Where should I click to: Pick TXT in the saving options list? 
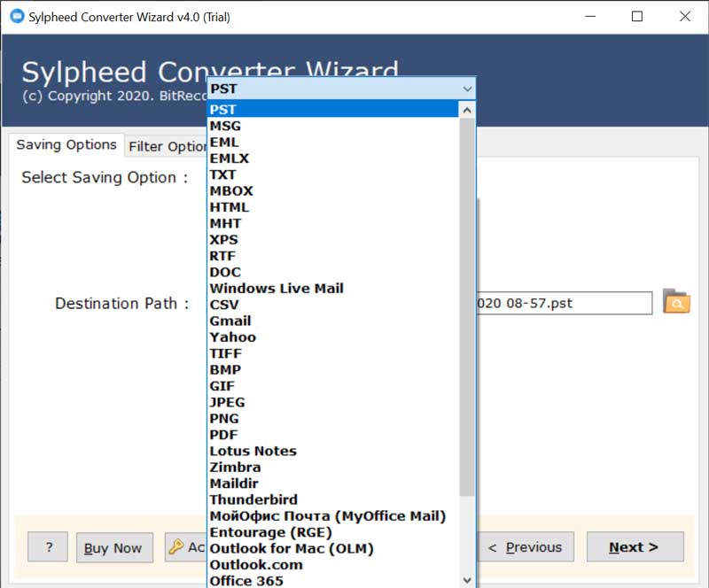(333, 174)
